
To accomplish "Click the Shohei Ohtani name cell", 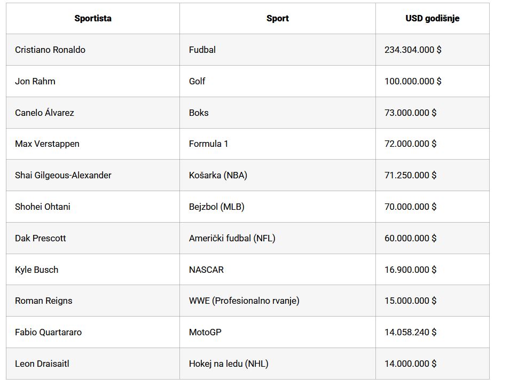I will [x=43, y=207].
